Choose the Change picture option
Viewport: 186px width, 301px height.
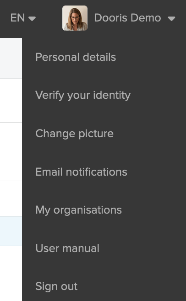pos(74,134)
